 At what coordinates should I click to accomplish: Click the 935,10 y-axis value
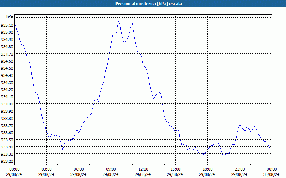click(x=7, y=25)
